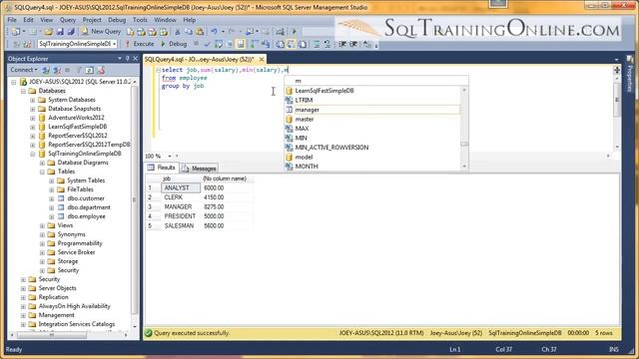Switch to Results to File
Screen dimensions: 639x359
[302, 44]
